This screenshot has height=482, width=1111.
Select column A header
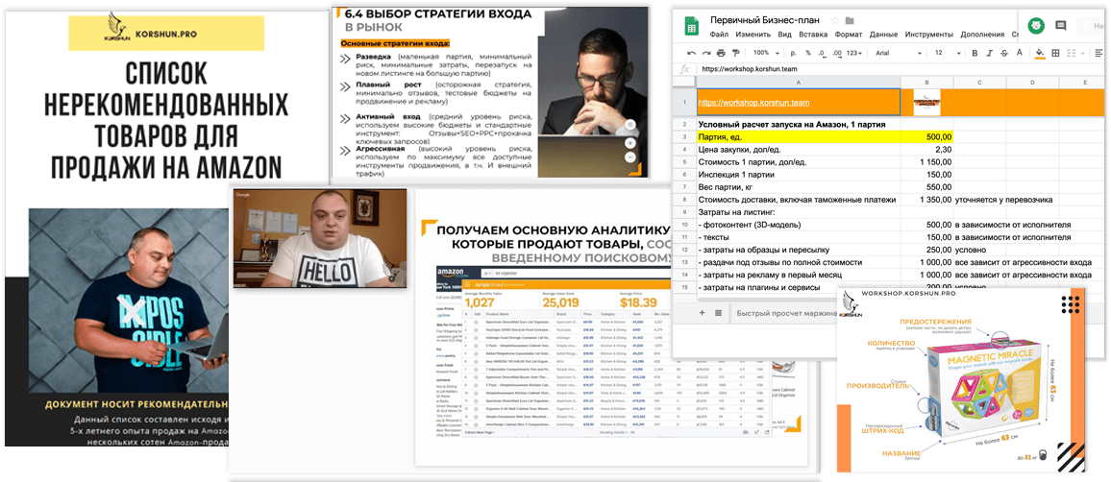pos(799,83)
